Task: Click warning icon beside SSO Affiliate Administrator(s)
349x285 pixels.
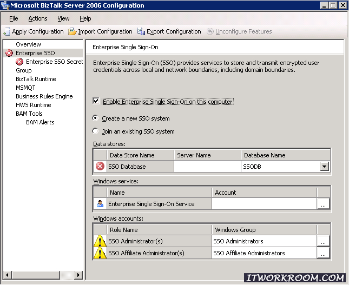Action: [100, 253]
